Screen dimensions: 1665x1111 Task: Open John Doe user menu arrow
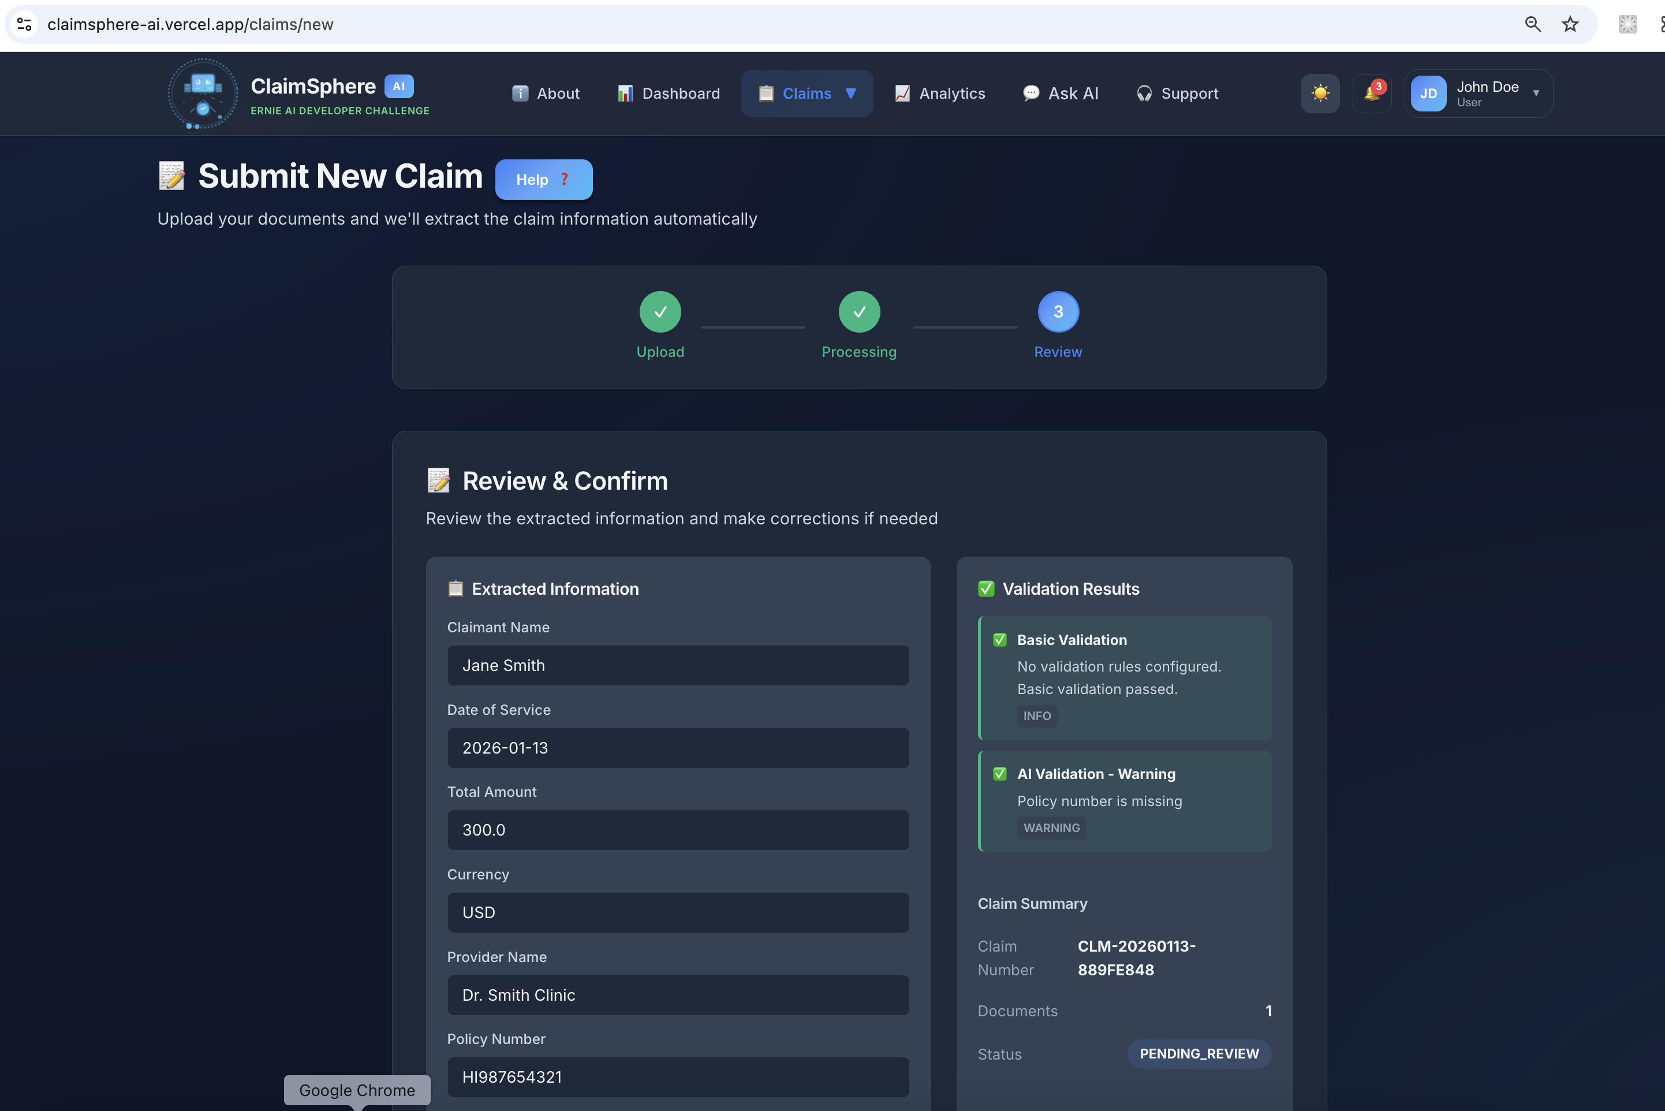(1536, 94)
